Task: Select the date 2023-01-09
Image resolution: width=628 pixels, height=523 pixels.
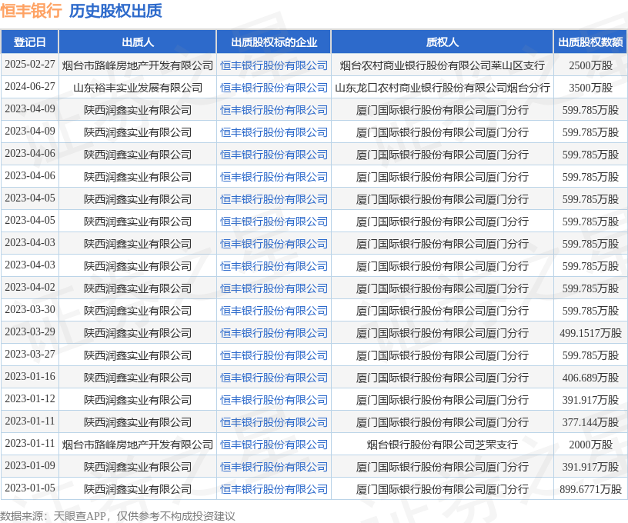Action: pyautogui.click(x=30, y=466)
